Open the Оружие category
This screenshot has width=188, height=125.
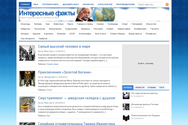36,34
